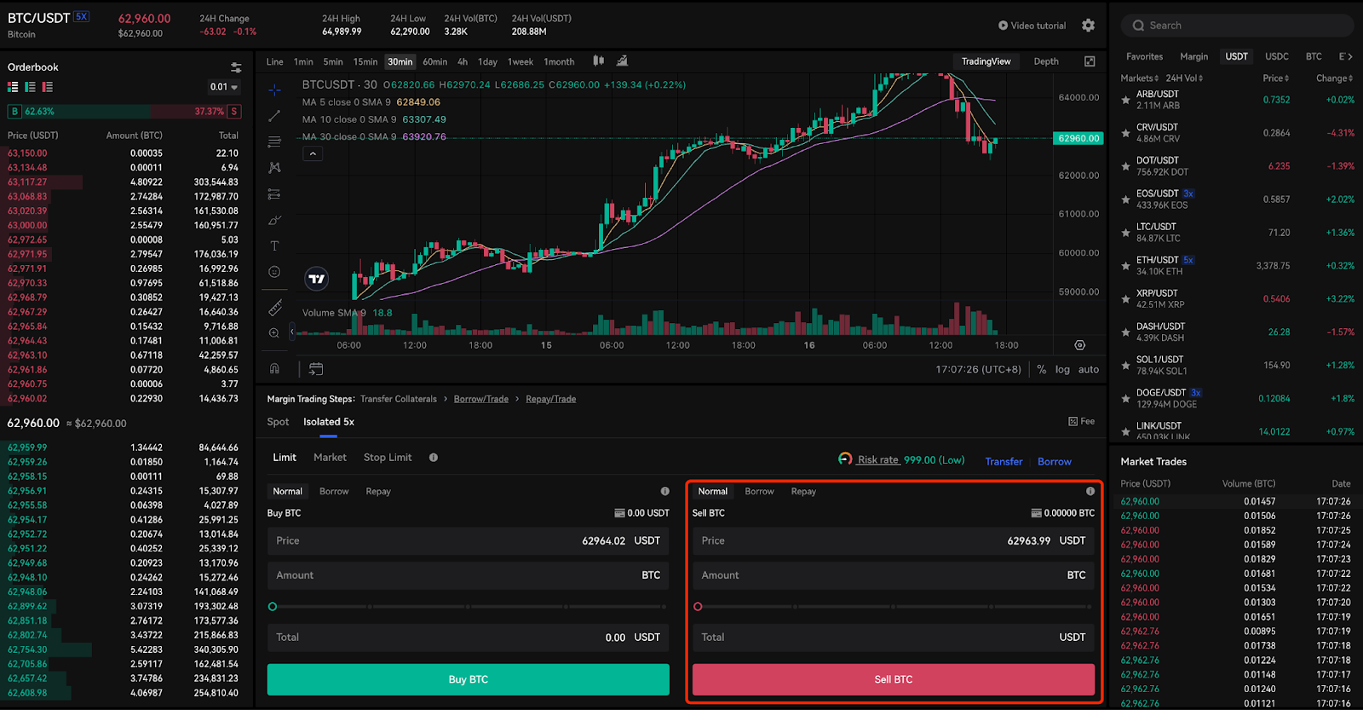This screenshot has width=1363, height=710.
Task: Click the green Buy BTC button
Action: [468, 679]
